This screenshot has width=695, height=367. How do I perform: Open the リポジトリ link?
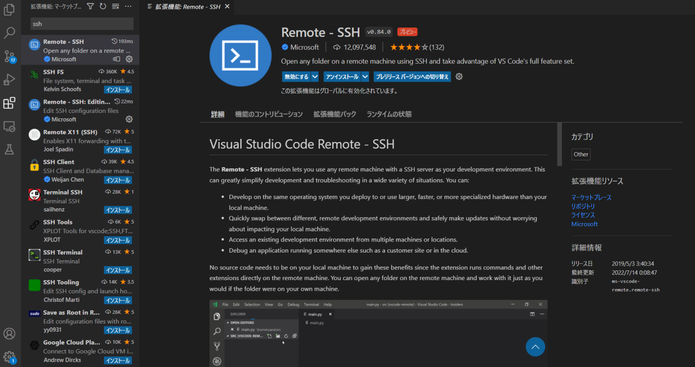pos(583,206)
